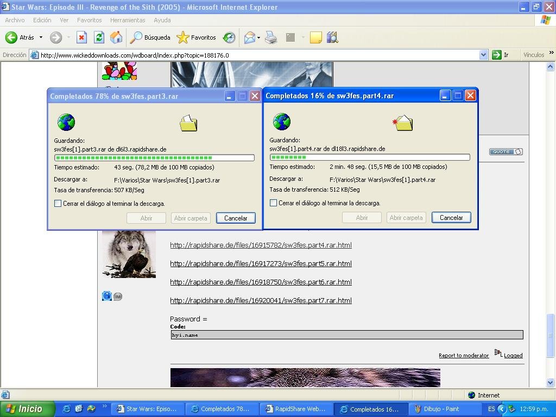Image resolution: width=556 pixels, height=417 pixels.
Task: Open the sw3fes.part6.rar.html link
Action: pos(261,282)
